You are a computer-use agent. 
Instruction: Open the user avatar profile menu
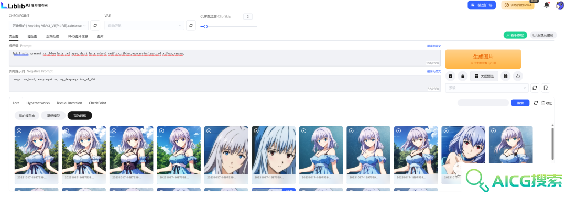coord(560,5)
